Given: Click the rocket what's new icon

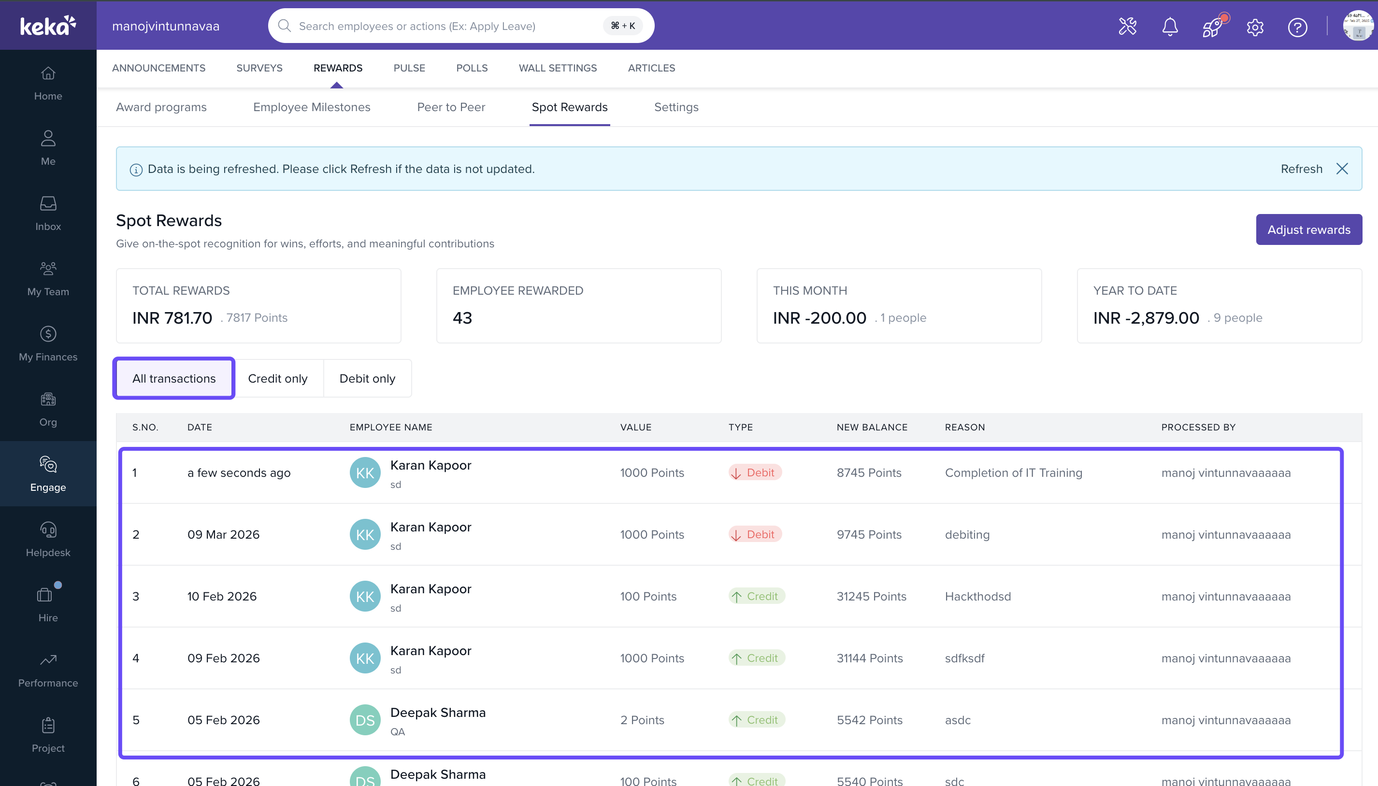Looking at the screenshot, I should pos(1212,27).
